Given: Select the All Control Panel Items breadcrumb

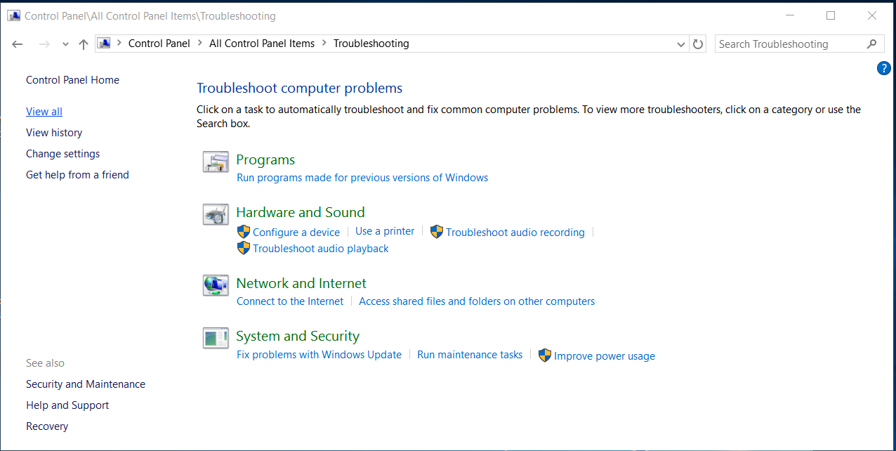Looking at the screenshot, I should click(262, 44).
